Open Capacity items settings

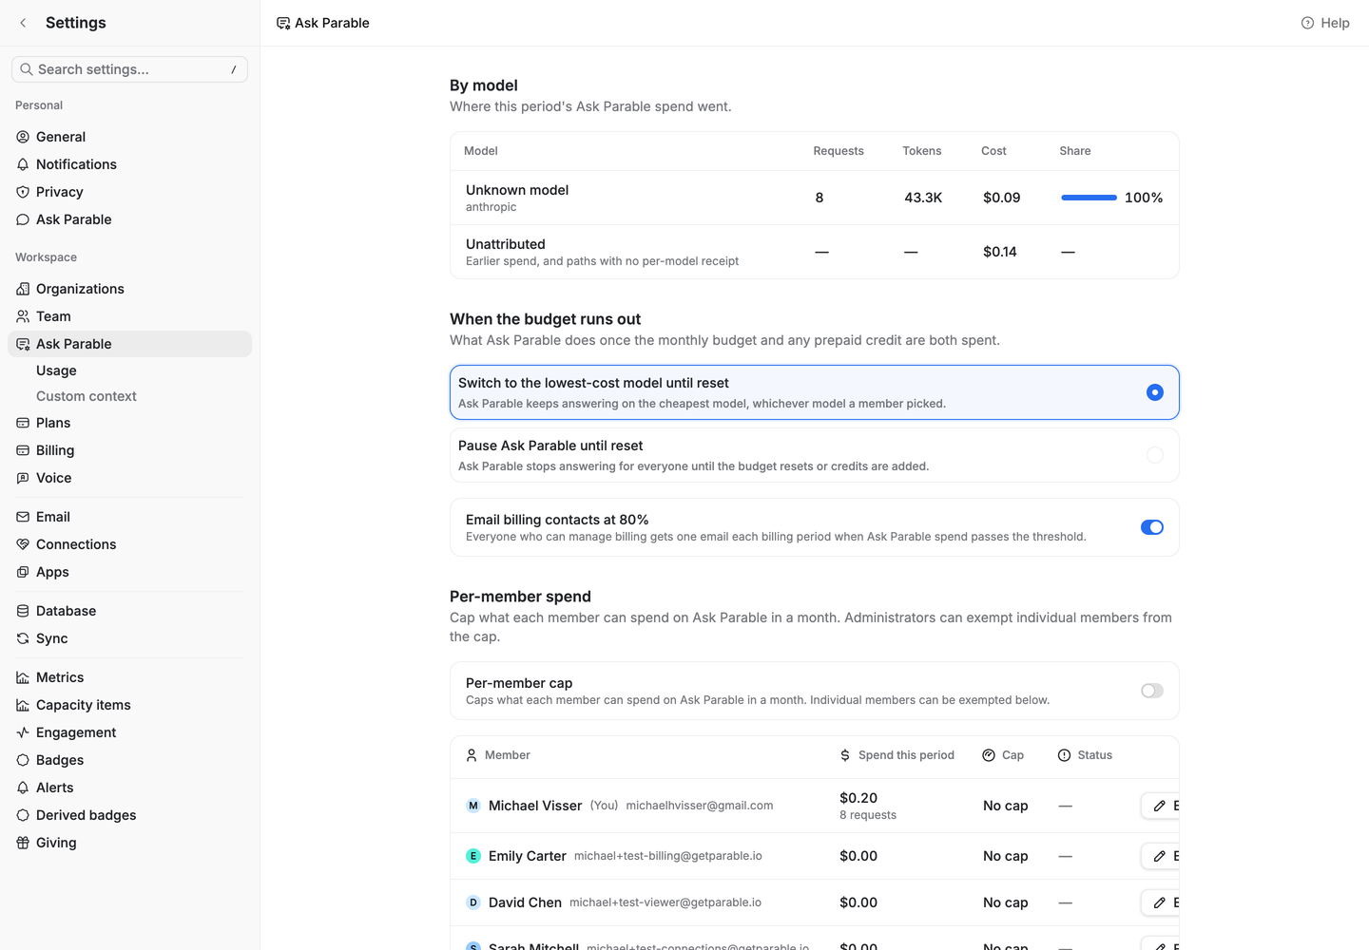[129, 705]
